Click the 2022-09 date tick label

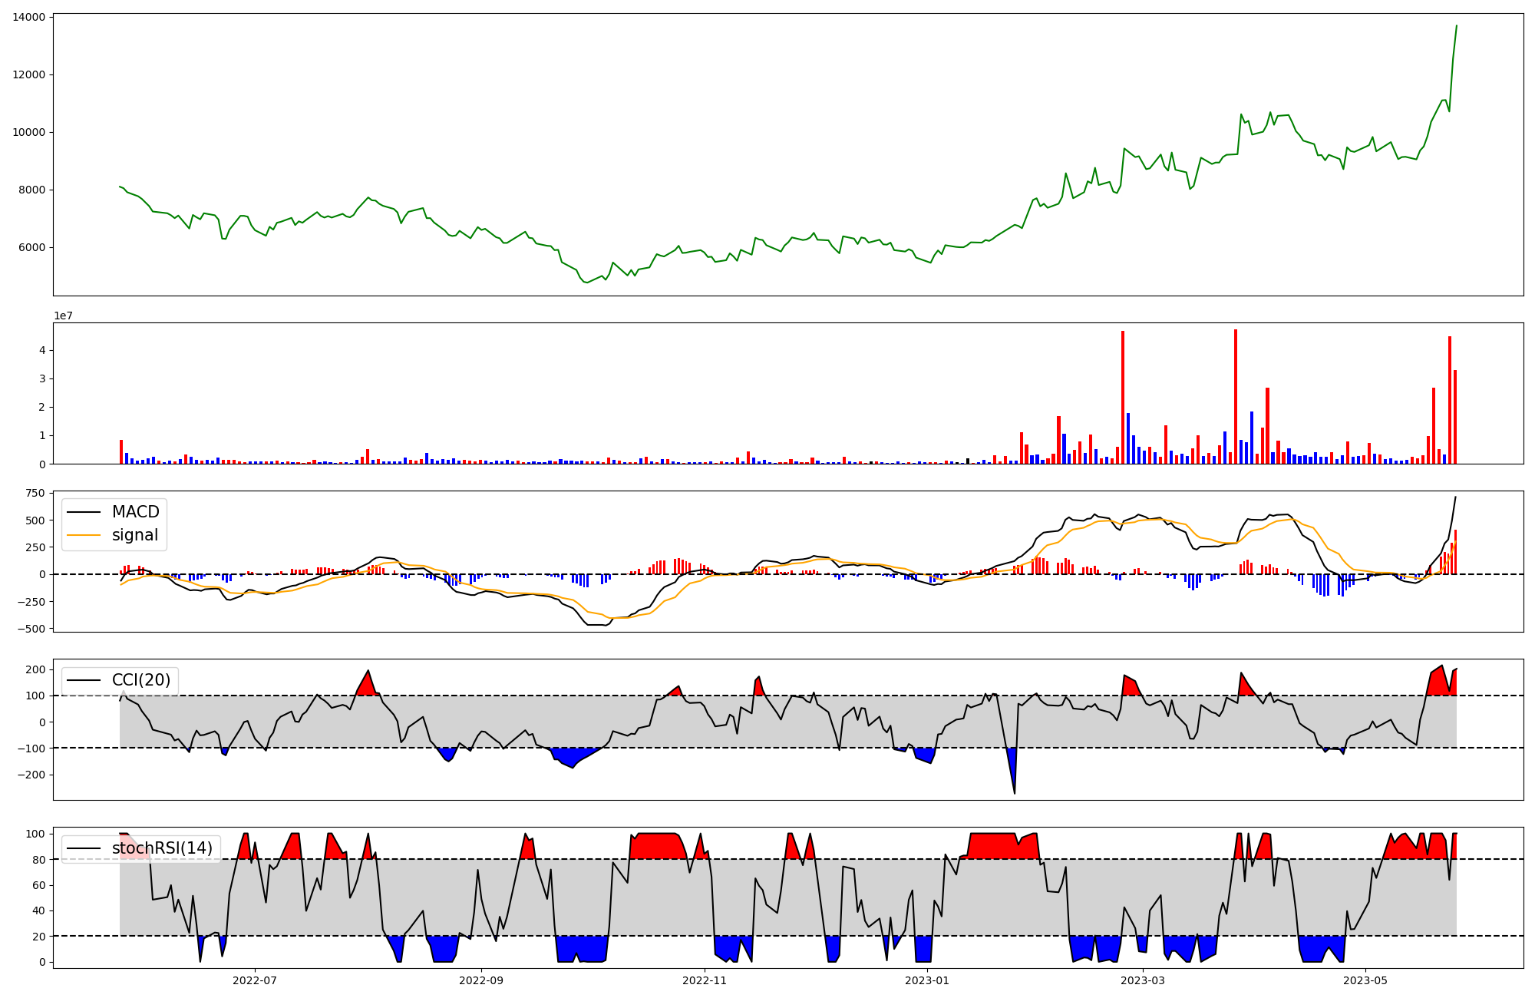click(x=481, y=980)
